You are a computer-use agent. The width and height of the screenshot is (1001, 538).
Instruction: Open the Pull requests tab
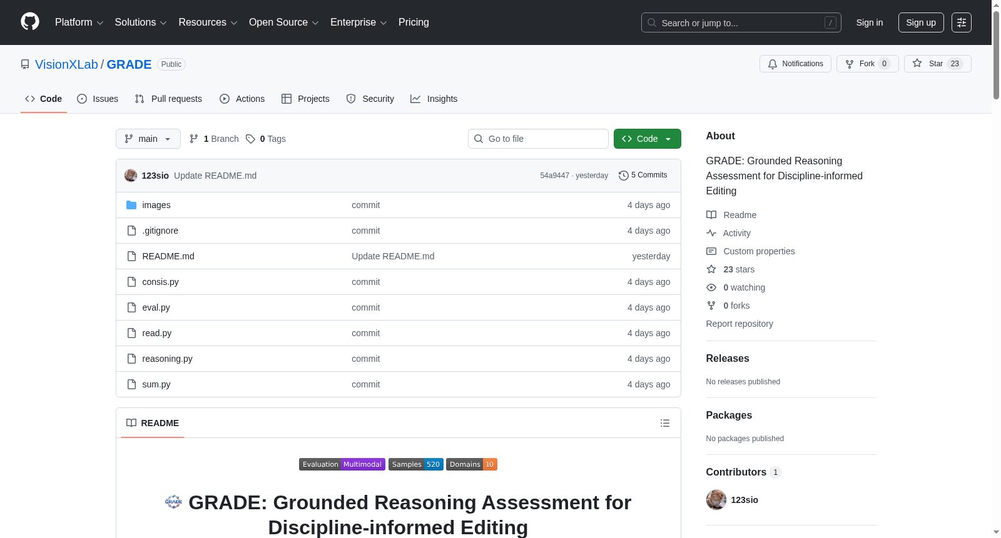click(168, 99)
